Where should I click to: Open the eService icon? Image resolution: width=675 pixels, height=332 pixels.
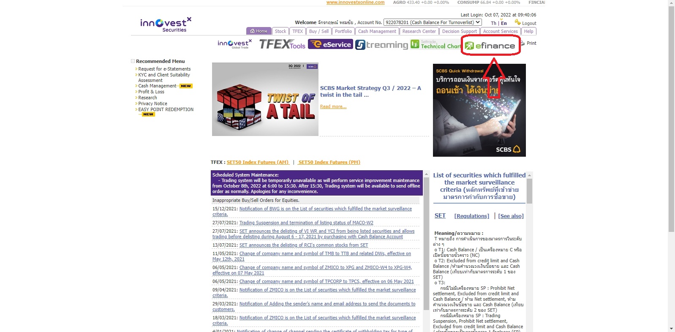(x=330, y=44)
